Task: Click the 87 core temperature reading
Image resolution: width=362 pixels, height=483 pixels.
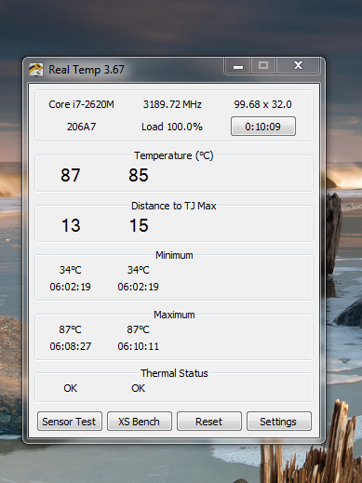Action: (x=71, y=175)
